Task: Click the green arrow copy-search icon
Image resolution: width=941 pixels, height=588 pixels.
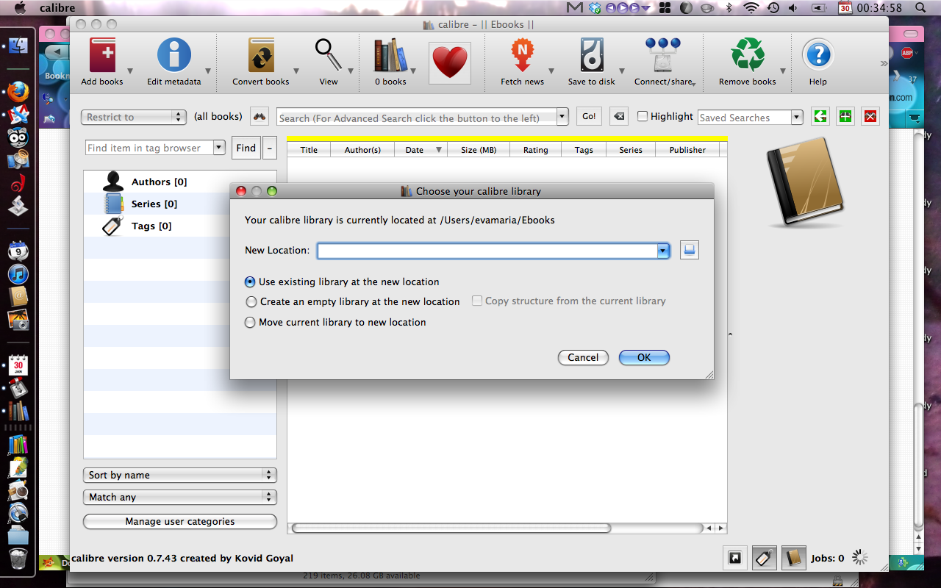Action: pos(820,116)
